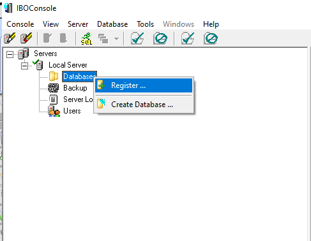This screenshot has height=241, width=311.
Task: Click the first crossed-circle toolbar icon
Action: pyautogui.click(x=160, y=38)
